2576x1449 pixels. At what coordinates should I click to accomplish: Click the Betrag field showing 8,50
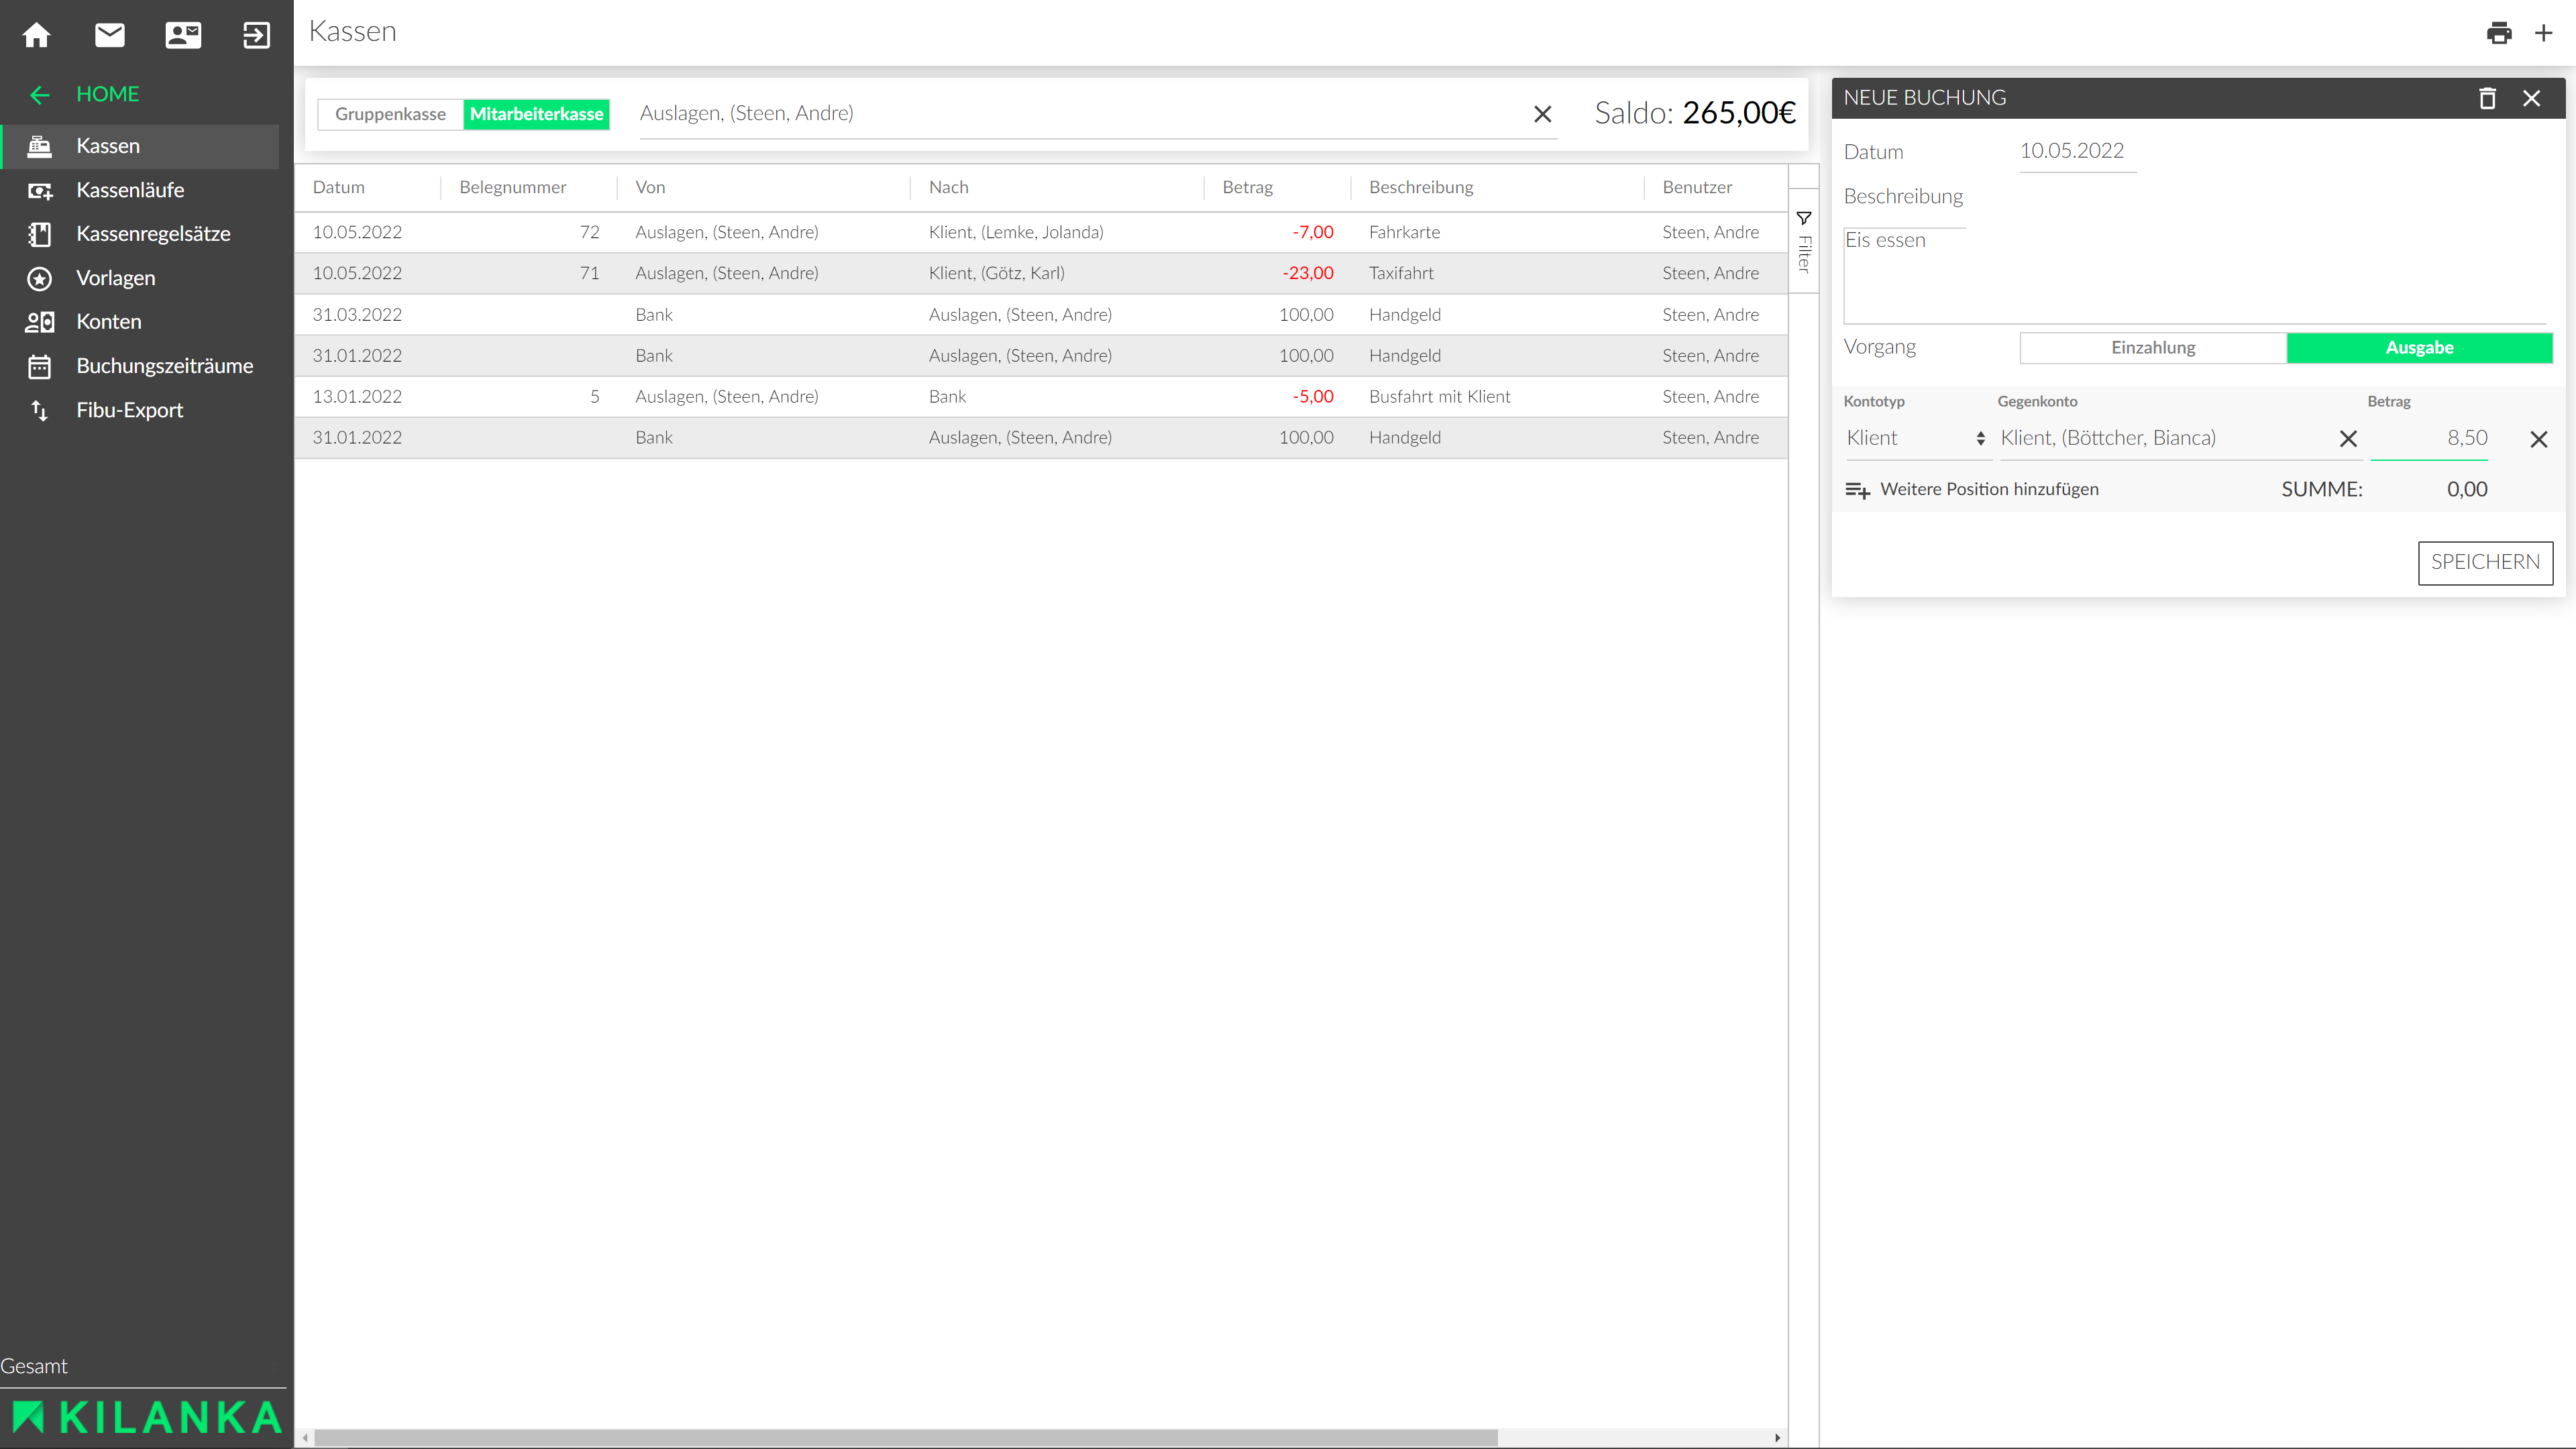(x=2429, y=438)
